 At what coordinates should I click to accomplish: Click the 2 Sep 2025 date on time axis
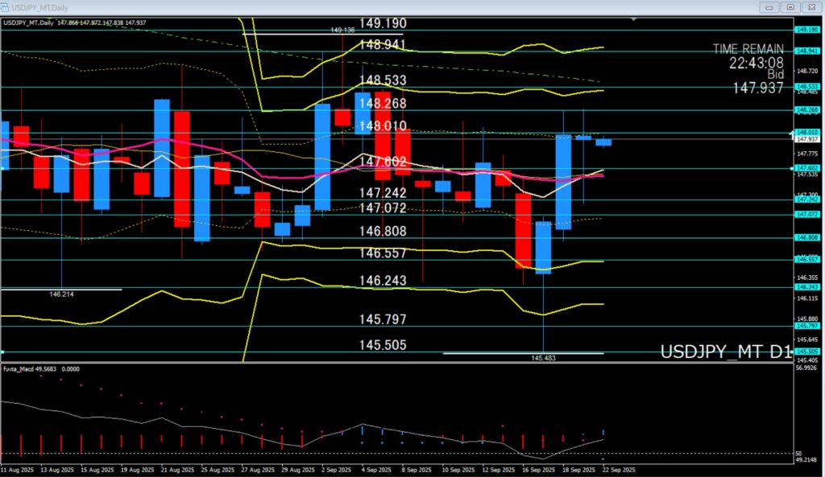335,468
